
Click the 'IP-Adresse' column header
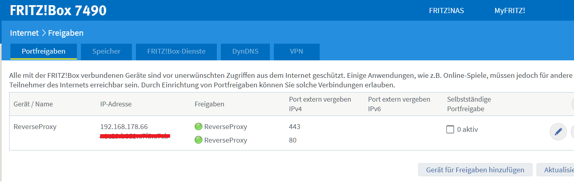(116, 104)
